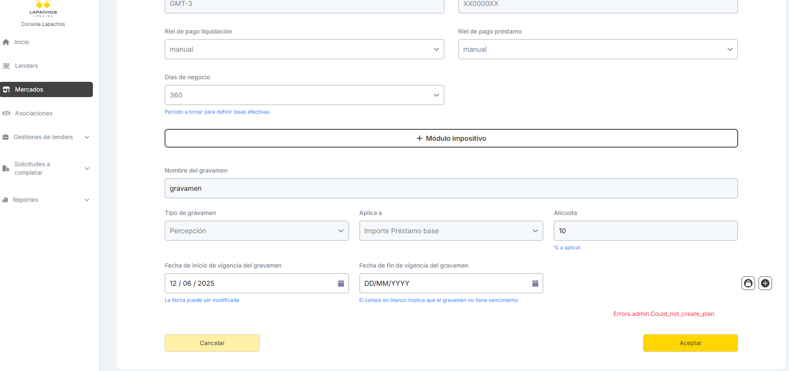Click the Nombre del gravamen text field

coord(451,188)
